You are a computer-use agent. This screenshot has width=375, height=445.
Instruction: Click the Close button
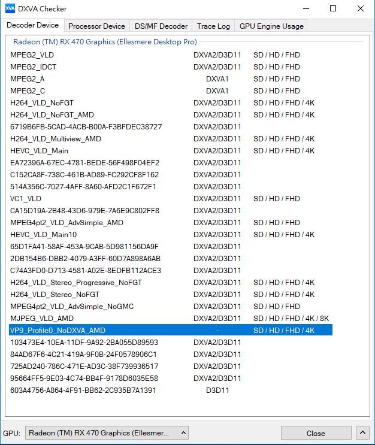tap(316, 433)
